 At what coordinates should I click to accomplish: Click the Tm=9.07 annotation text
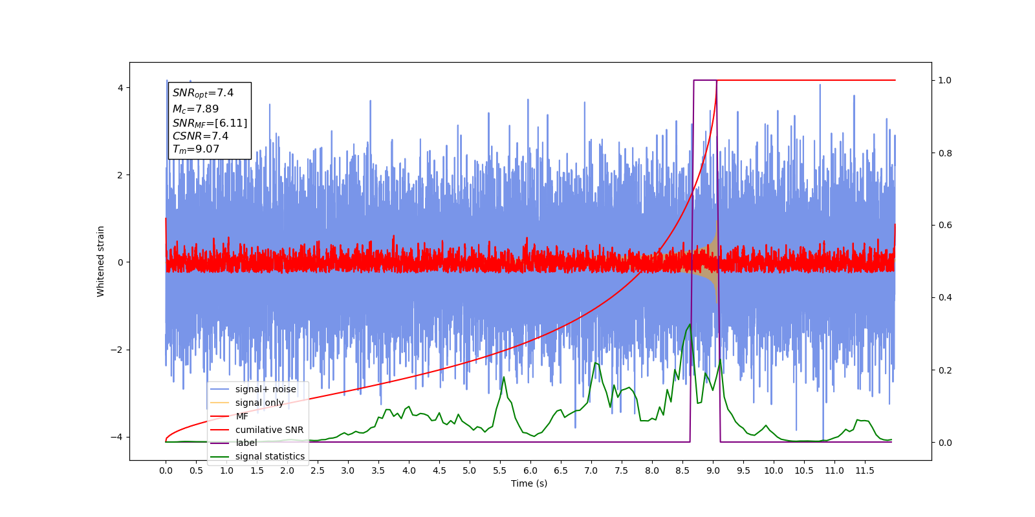(196, 149)
